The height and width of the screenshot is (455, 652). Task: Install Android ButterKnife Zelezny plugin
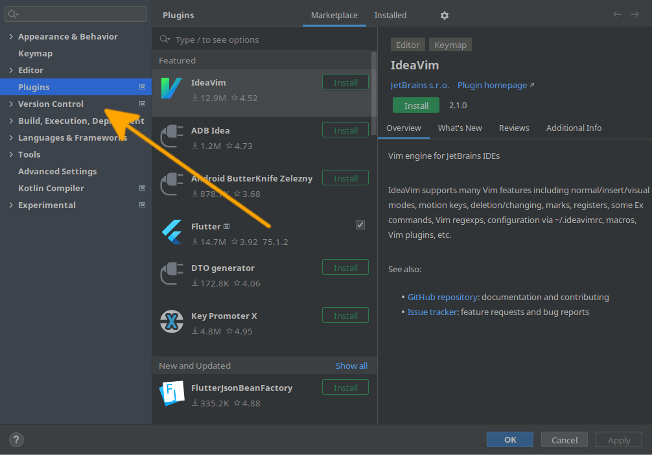345,178
